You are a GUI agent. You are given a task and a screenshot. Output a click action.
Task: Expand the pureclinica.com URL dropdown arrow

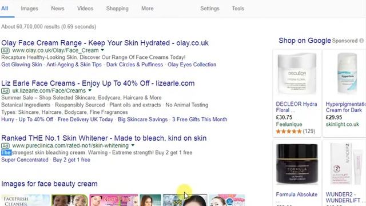[x=133, y=145]
